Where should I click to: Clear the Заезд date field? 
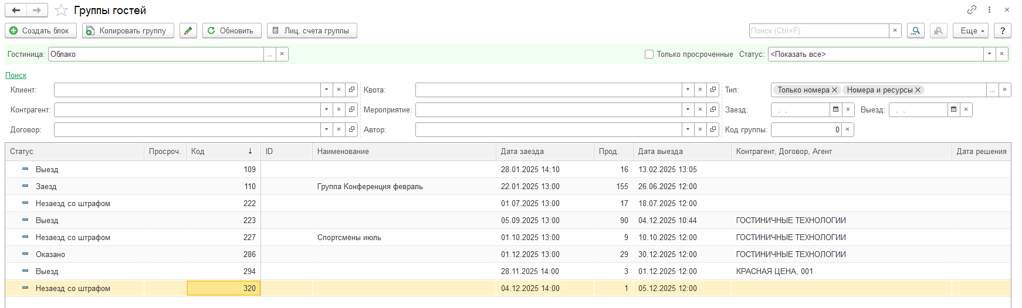[848, 109]
